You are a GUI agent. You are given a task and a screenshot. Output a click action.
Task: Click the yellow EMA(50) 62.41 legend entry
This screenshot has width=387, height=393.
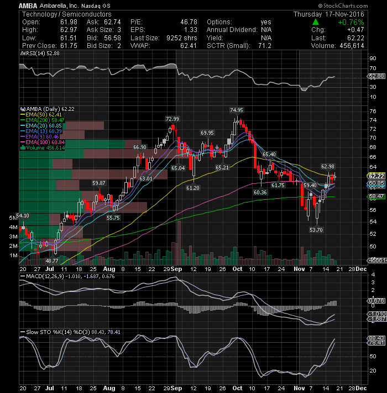point(41,115)
